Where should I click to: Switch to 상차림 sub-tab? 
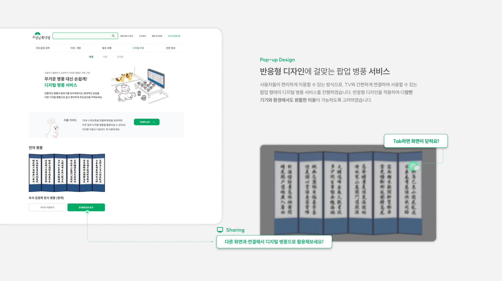120,57
